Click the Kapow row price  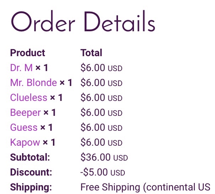click(101, 142)
